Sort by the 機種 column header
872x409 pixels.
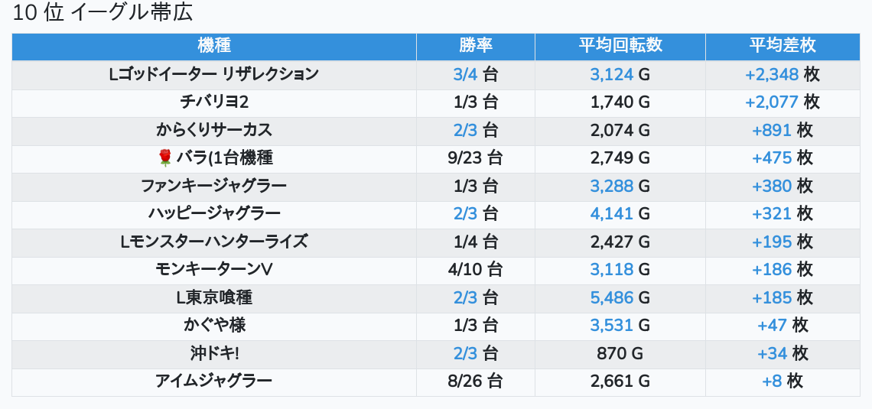pyautogui.click(x=214, y=46)
